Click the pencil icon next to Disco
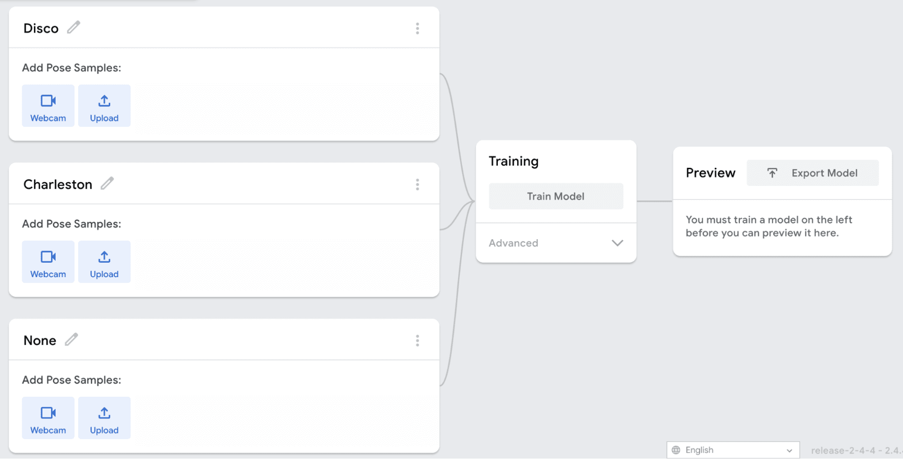The width and height of the screenshot is (903, 459). point(74,28)
